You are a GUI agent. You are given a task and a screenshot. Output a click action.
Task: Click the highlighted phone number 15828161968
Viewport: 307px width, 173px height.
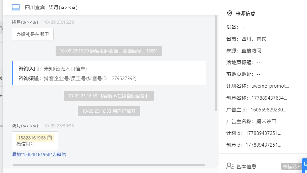pyautogui.click(x=32, y=138)
